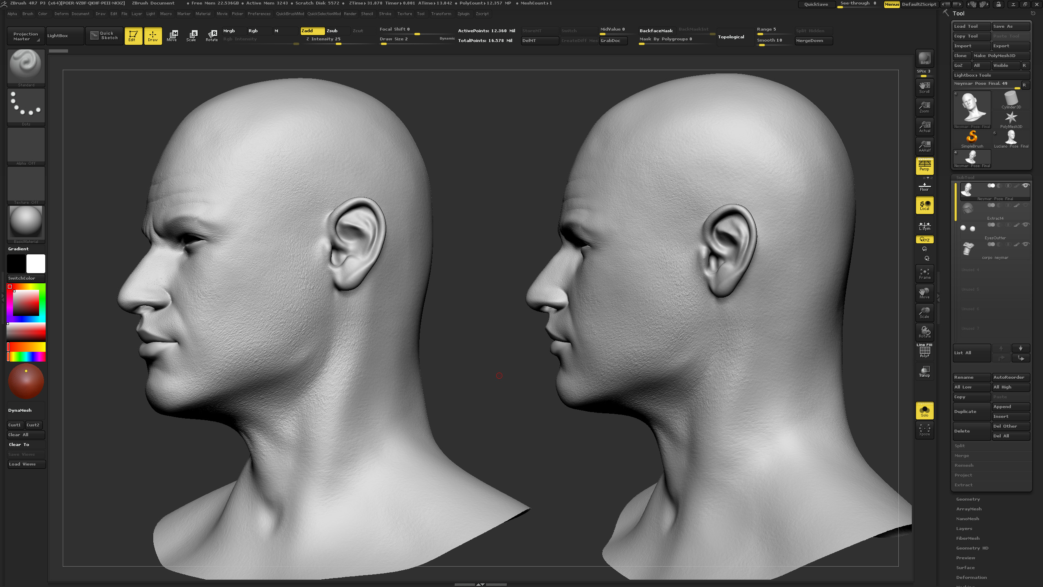Click the QuickSave button

pyautogui.click(x=816, y=4)
